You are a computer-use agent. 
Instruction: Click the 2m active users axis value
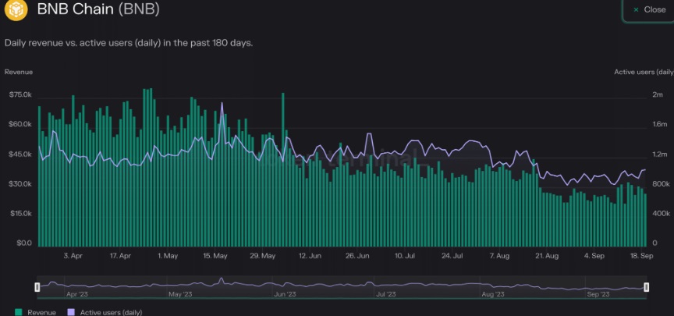click(658, 94)
